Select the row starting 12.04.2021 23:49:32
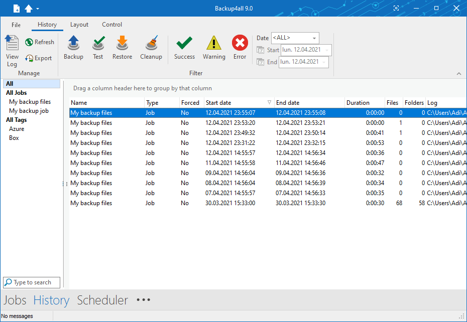 (x=268, y=133)
